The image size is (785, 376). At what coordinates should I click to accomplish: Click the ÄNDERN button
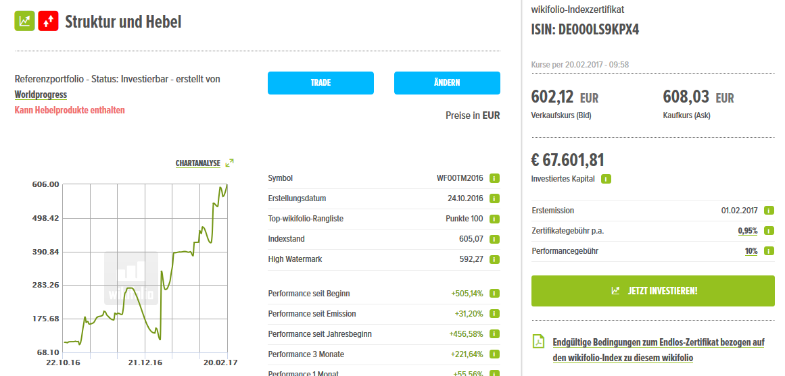(447, 83)
